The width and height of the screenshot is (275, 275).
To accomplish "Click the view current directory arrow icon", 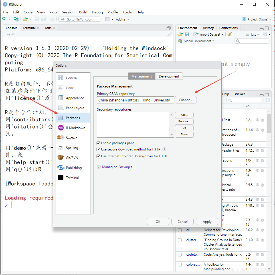I will 13,34.
